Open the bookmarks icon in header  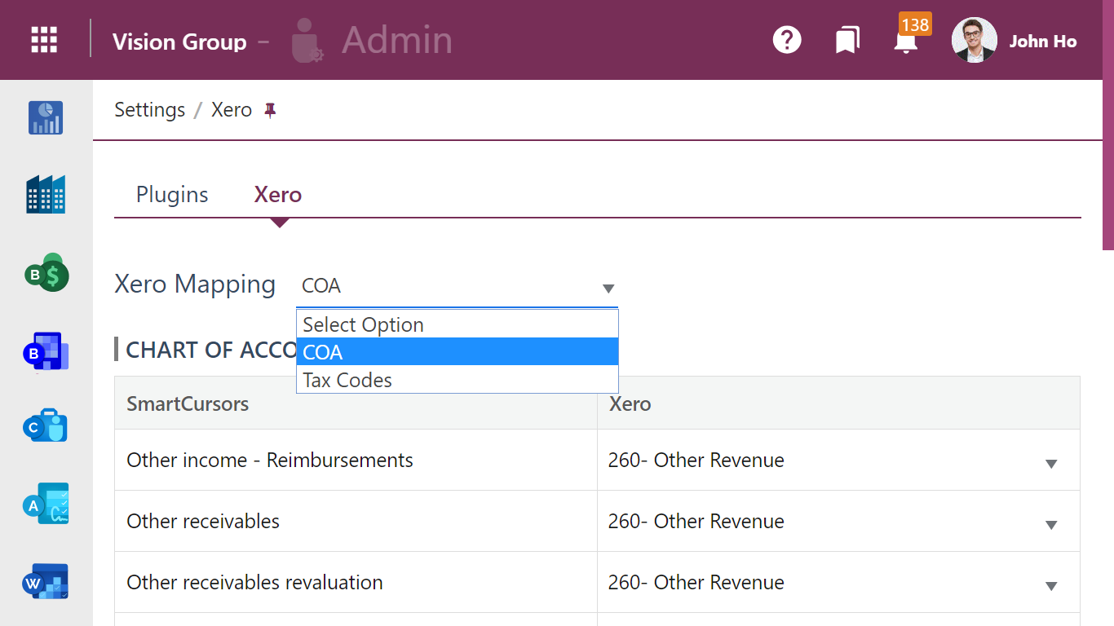847,40
